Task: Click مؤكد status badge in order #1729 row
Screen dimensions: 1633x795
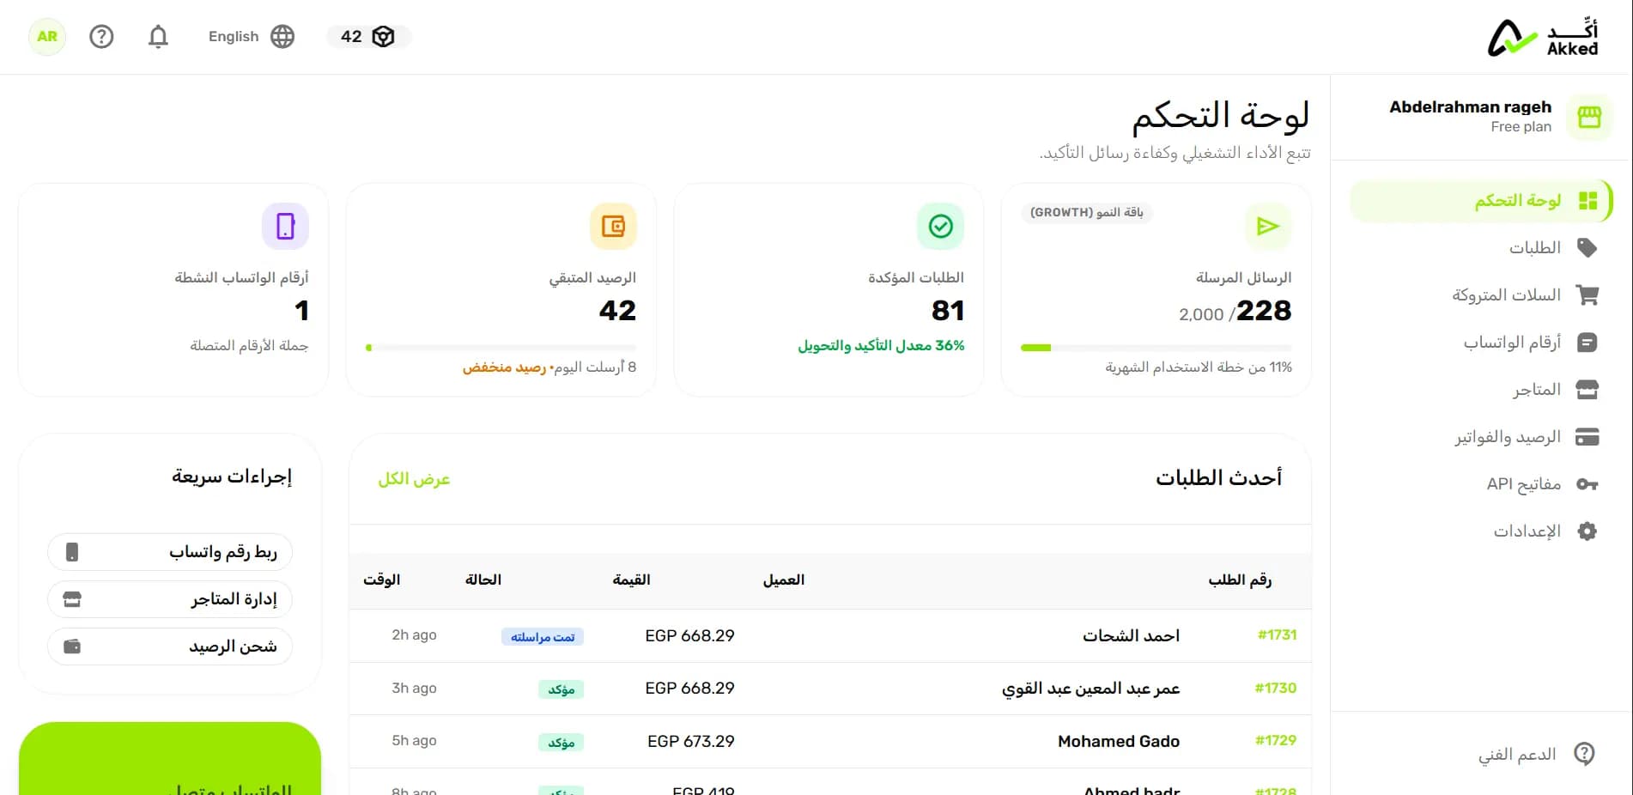Action: (562, 743)
